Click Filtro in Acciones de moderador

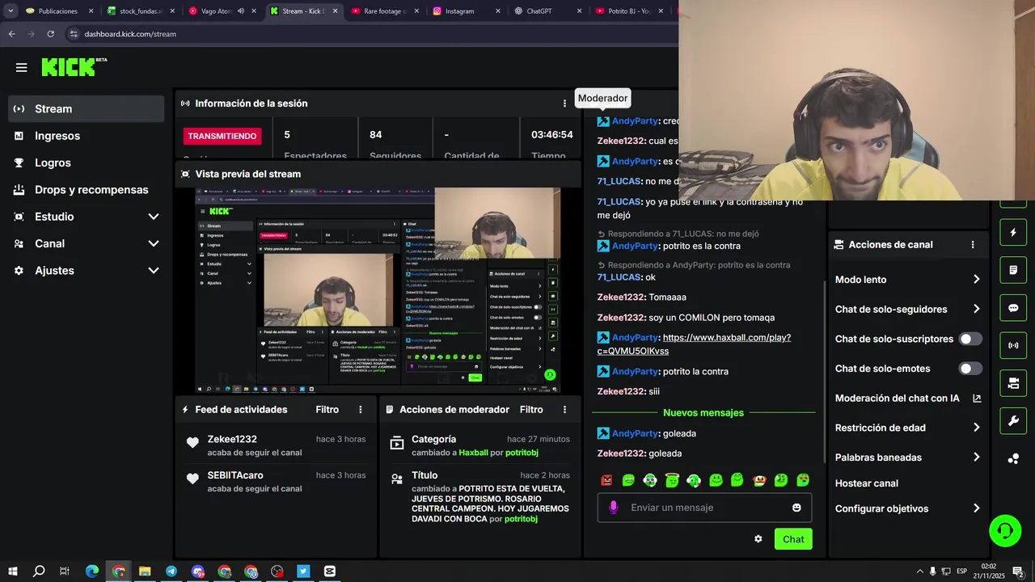coord(531,410)
